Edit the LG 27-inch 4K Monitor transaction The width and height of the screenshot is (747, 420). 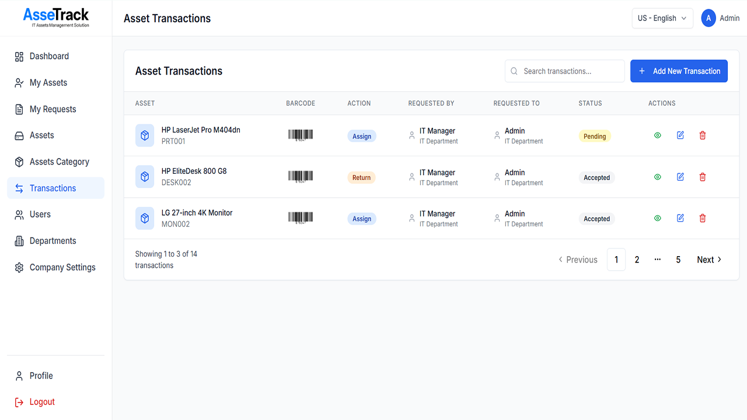680,218
